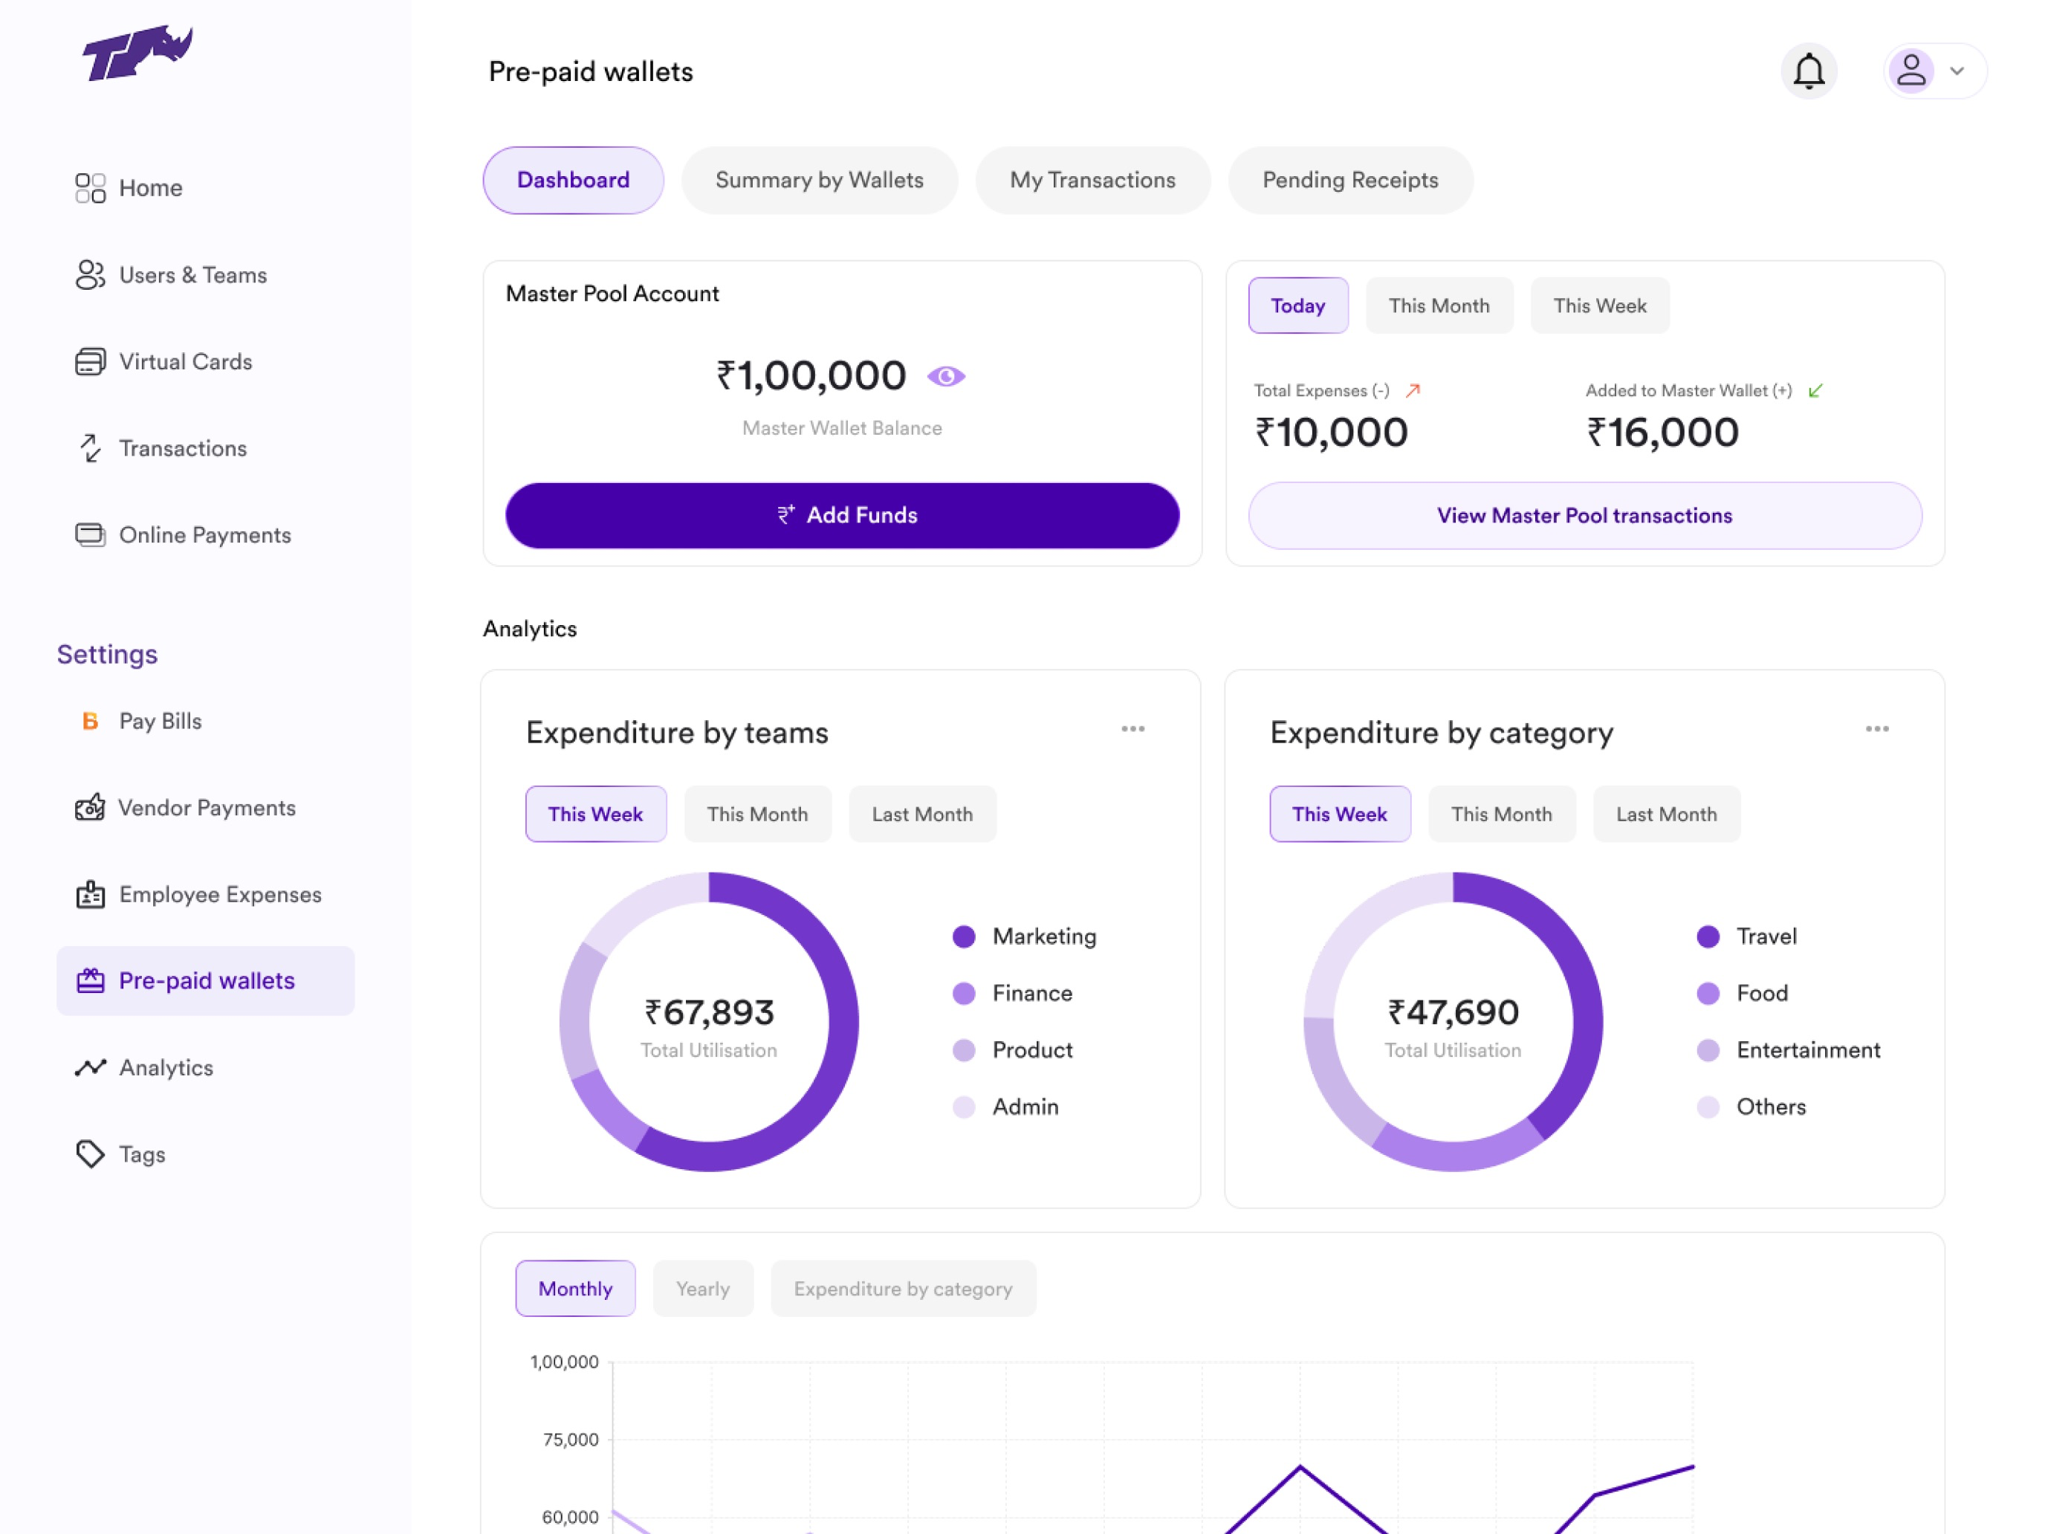
Task: Click the red Total Expenses arrow icon
Action: click(x=1413, y=391)
